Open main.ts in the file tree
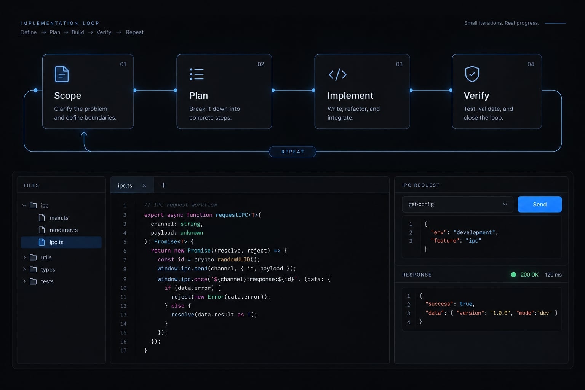Screen dimensions: 585x390 [x=59, y=217]
